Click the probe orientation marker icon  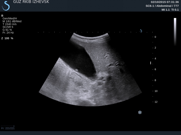point(141,31)
